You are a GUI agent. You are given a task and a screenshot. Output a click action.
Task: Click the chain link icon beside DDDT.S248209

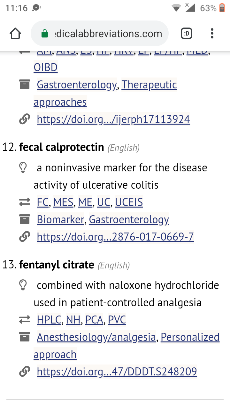[25, 372]
